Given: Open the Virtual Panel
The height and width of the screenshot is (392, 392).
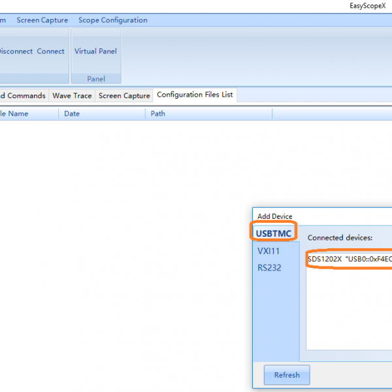Looking at the screenshot, I should tap(95, 51).
